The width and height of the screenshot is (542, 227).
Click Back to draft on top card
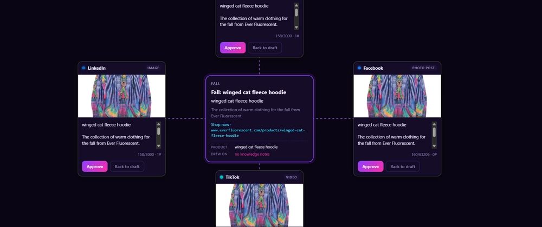265,48
